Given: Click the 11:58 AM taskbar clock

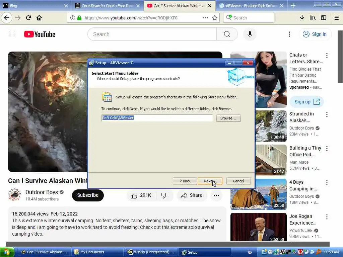Looking at the screenshot, I should tap(331, 252).
